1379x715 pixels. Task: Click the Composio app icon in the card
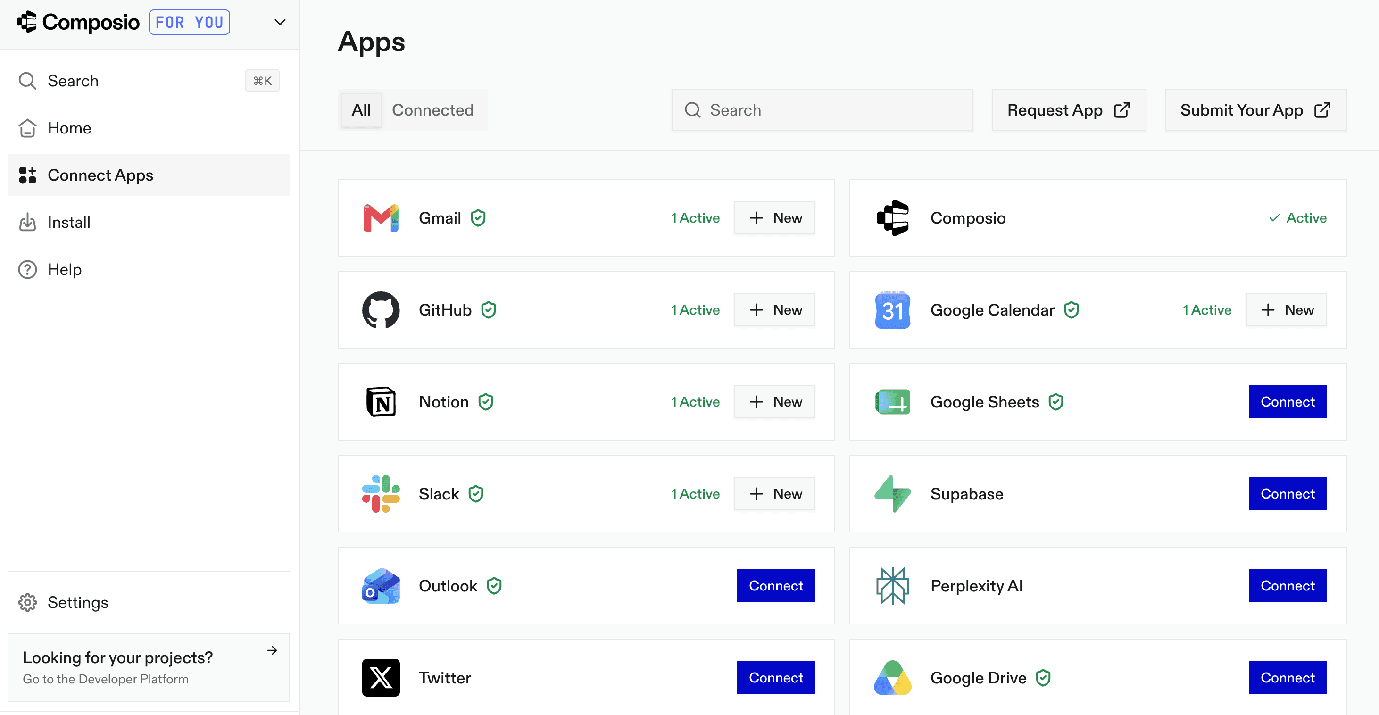click(x=892, y=218)
